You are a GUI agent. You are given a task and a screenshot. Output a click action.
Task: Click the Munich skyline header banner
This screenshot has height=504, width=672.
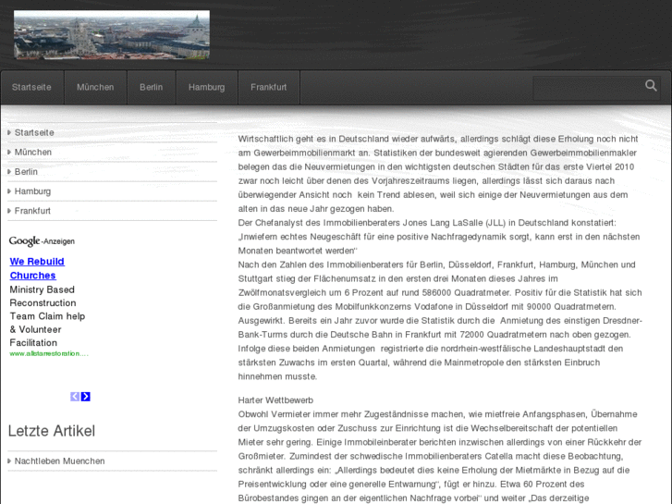point(112,34)
